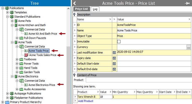Screen dimensions: 192x104
Task: Select Acme Tools Price in the tree
Action: [x=39, y=51]
